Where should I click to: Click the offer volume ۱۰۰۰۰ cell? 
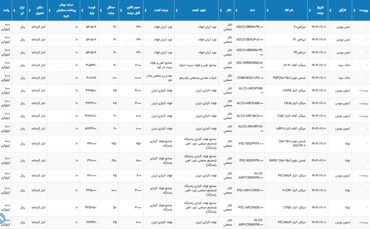137,78
